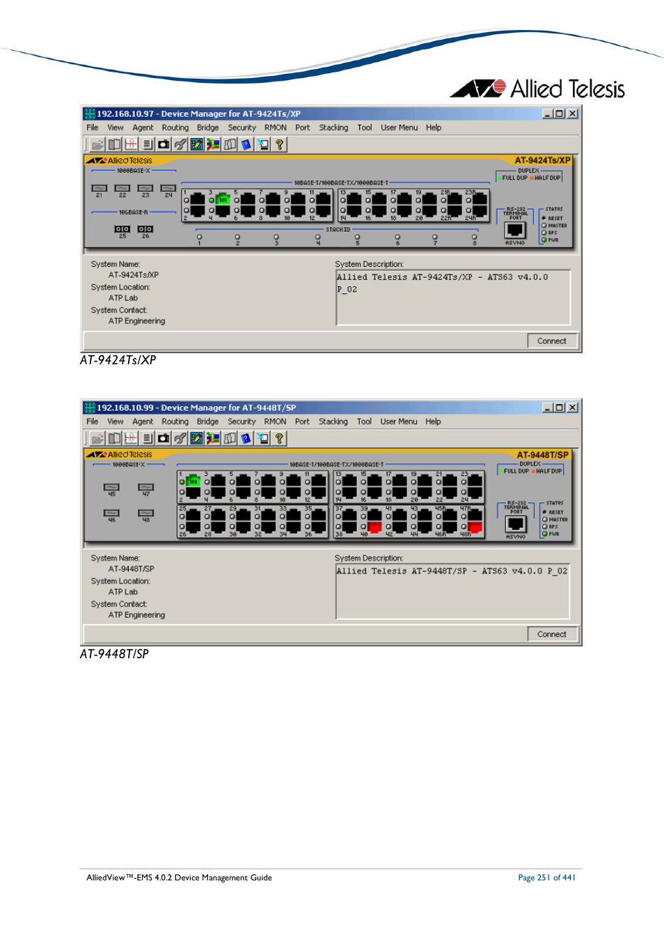Click Connect button in AT-9448T/SP window
The width and height of the screenshot is (664, 941).
coord(552,635)
